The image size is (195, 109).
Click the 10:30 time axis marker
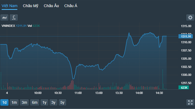coord(58,93)
